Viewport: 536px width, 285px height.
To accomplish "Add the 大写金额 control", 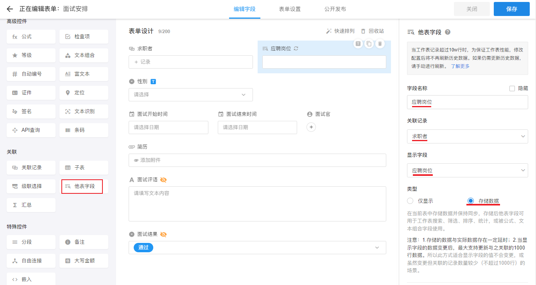I will 84,261.
